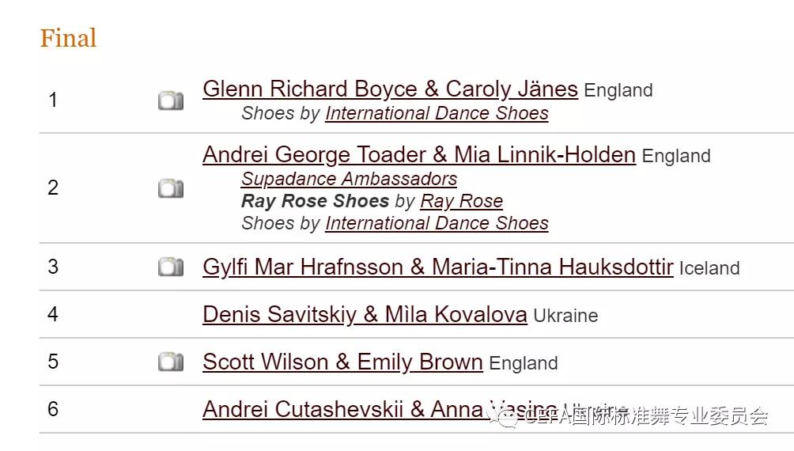Viewport: 794px width, 451px height.
Task: Click the Final section heading
Action: tap(68, 38)
